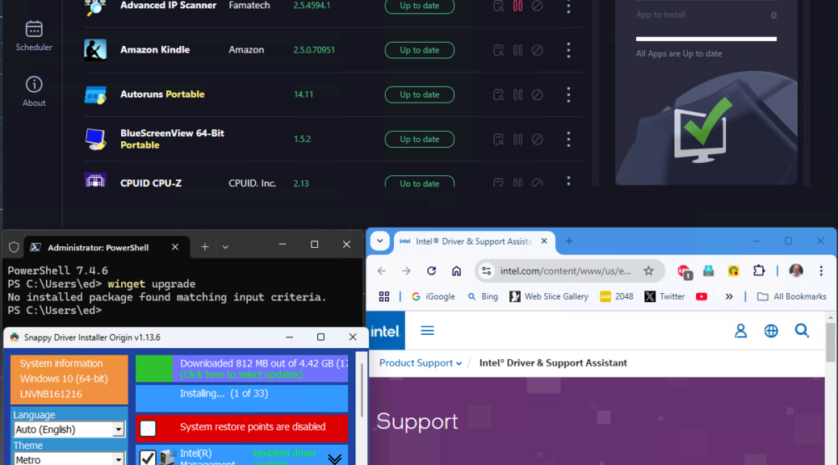Pause updates for Autoruns Portable
Viewport: 838px width, 465px height.
517,94
